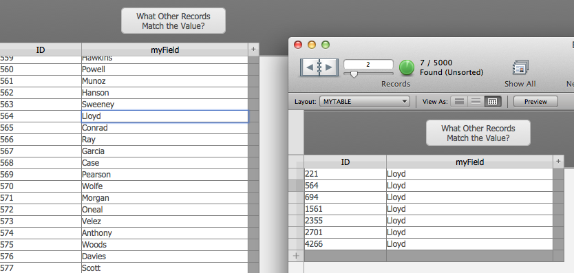The height and width of the screenshot is (273, 574).
Task: Select row 221 via left record marker
Action: click(297, 174)
